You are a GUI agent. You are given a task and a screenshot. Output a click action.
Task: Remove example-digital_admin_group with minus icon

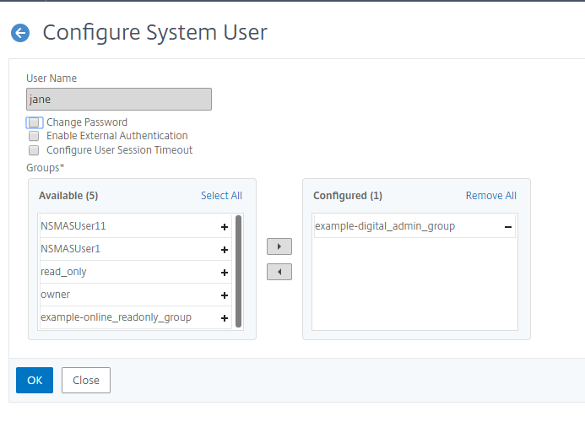[508, 227]
